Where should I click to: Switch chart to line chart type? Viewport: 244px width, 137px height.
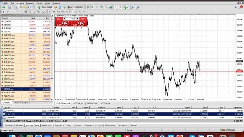coord(97,7)
